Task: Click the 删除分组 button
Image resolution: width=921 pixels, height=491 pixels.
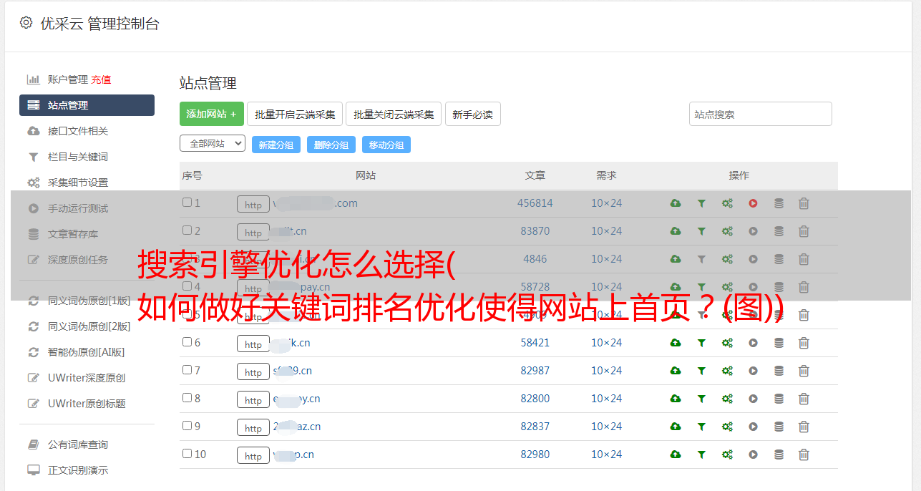Action: [331, 145]
